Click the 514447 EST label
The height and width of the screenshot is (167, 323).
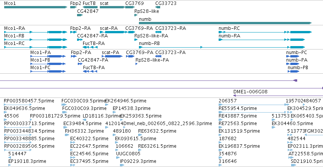[17, 154]
